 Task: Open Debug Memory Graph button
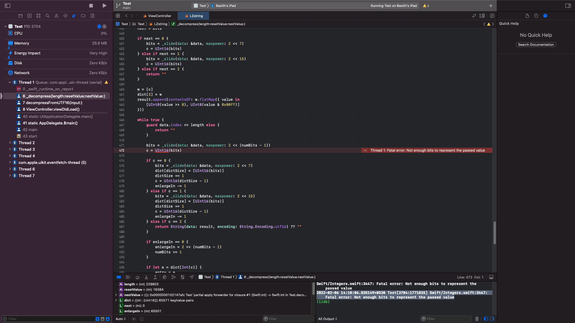pos(173,277)
